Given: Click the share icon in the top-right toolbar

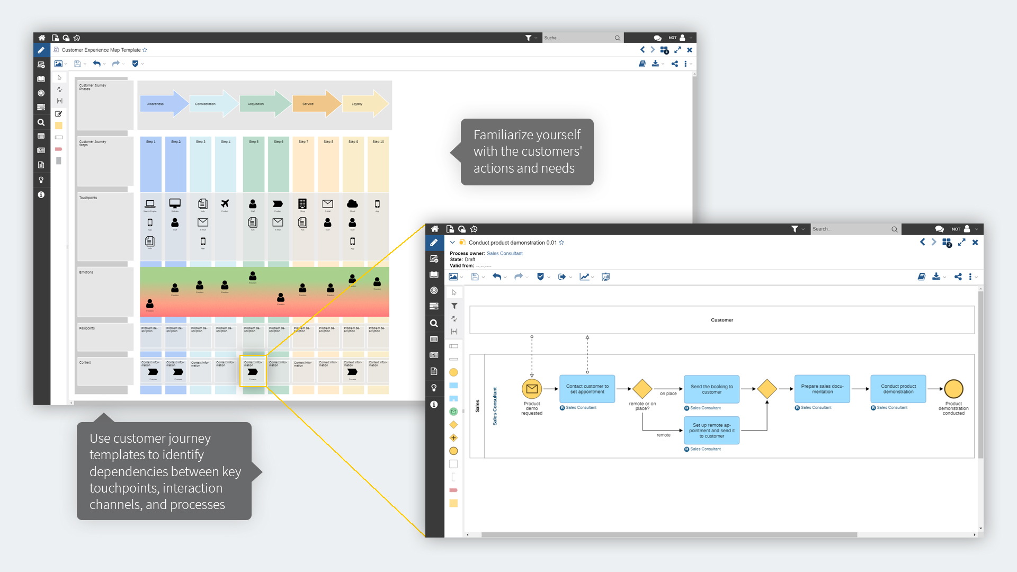Looking at the screenshot, I should coord(958,276).
